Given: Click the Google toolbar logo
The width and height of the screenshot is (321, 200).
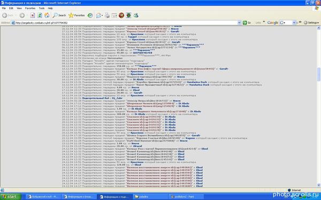Looking at the screenshot, I should coord(272,22).
